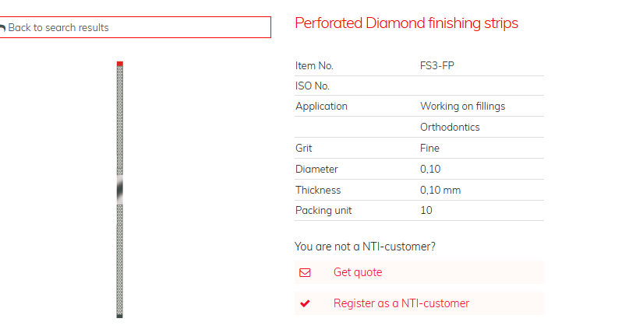Click the Orthodontics application value

450,127
